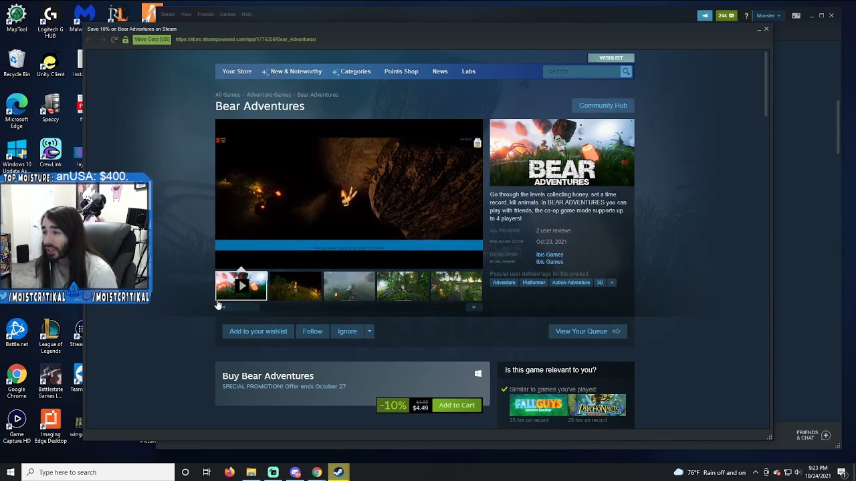
Task: Click the Adventure Games breadcrumb
Action: [x=269, y=95]
